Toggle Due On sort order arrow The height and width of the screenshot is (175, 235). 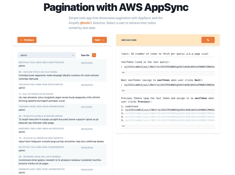click(x=94, y=55)
